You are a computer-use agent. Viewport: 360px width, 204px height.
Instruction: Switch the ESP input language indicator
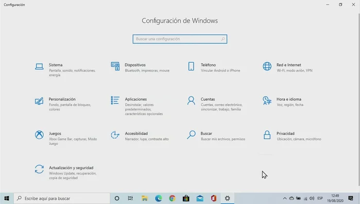pyautogui.click(x=320, y=198)
